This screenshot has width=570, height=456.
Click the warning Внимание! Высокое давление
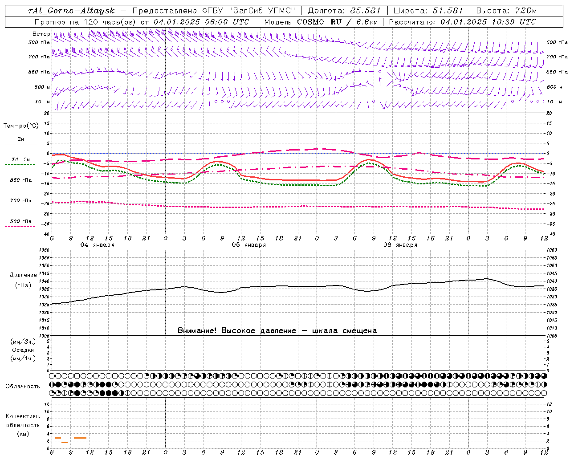pos(237,330)
